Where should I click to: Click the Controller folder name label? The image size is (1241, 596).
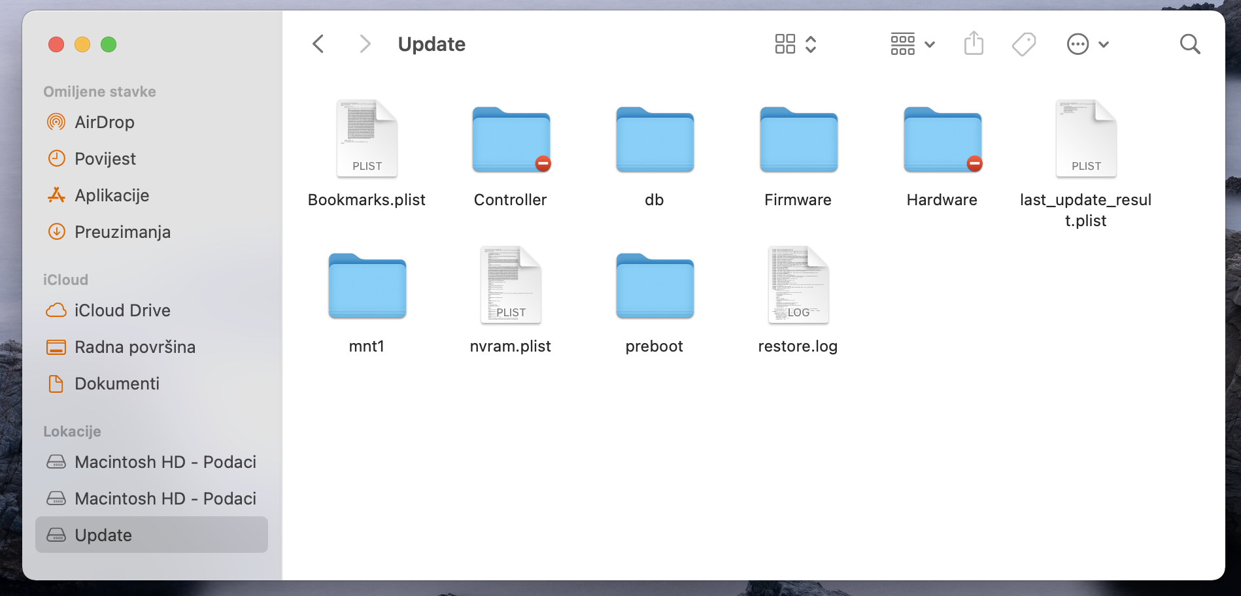point(511,200)
